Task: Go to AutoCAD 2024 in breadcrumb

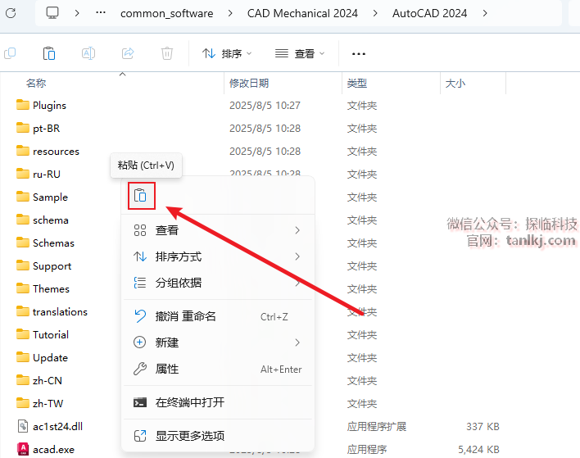Action: (429, 13)
